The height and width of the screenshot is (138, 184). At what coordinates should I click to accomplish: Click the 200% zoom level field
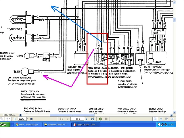tap(22, 119)
